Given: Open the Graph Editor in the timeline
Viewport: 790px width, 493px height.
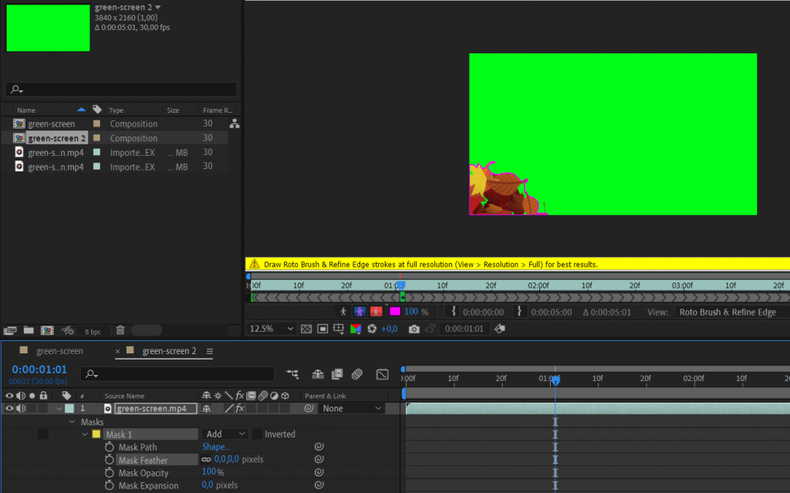Looking at the screenshot, I should (381, 373).
